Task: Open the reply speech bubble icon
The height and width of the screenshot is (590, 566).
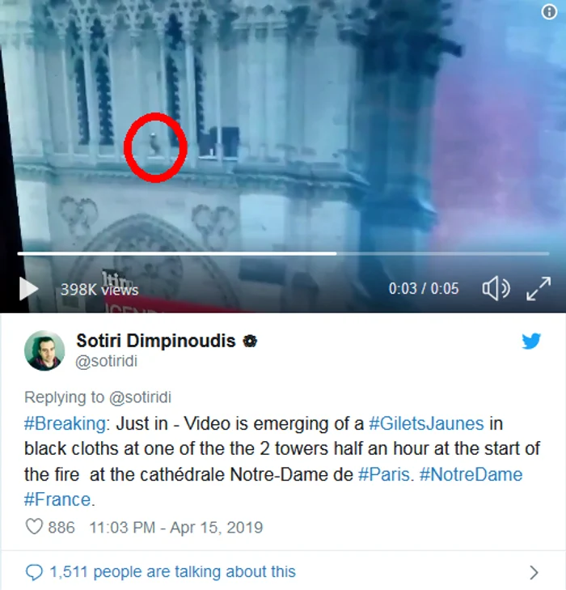Action: (34, 572)
